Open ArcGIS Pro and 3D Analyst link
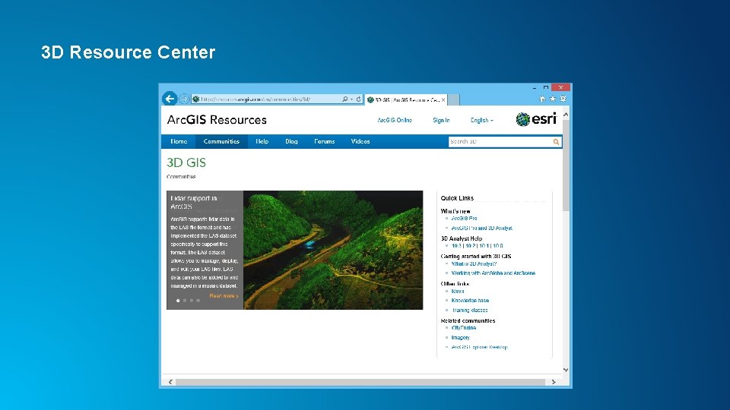 (x=482, y=229)
